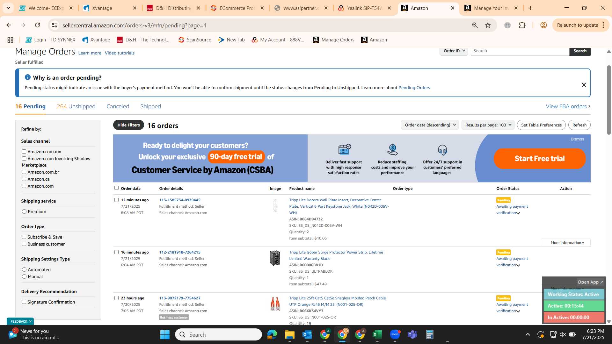Click Set Table Preferences button
The width and height of the screenshot is (612, 344).
(x=541, y=125)
